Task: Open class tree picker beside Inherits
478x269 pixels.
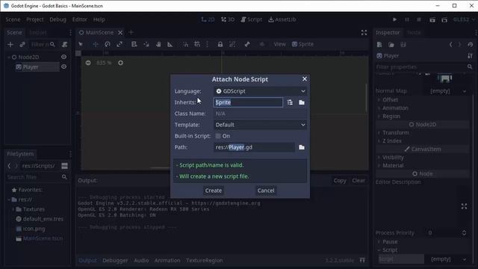Action: point(290,102)
